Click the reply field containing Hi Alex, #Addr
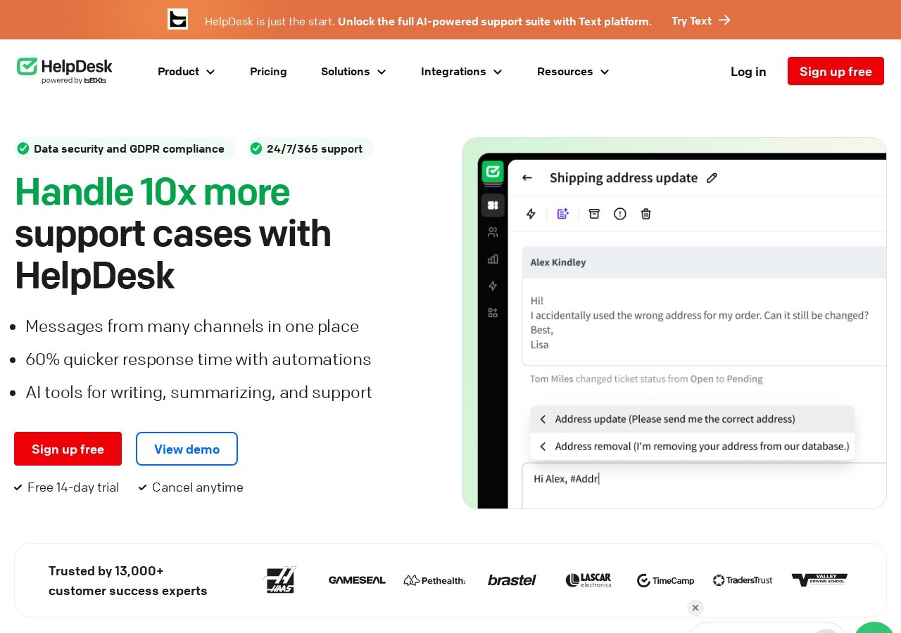 (704, 485)
